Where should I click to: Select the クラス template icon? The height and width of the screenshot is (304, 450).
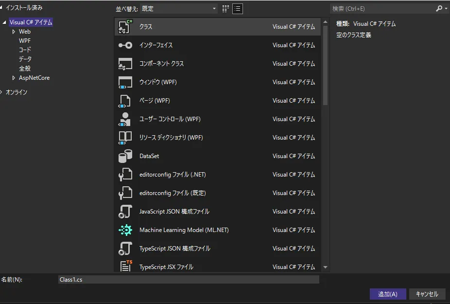click(x=125, y=27)
